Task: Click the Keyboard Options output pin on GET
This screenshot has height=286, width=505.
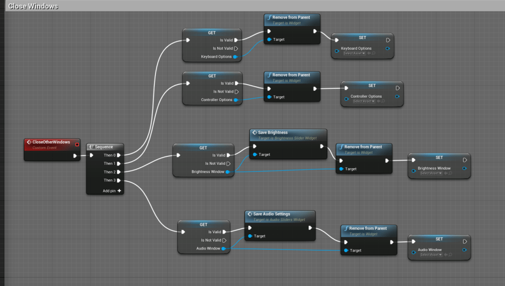Action: [x=235, y=57]
